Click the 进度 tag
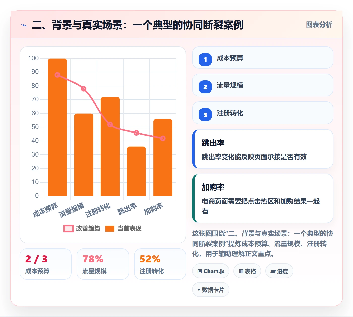Screen dimensions: 353x317 coord(279,271)
